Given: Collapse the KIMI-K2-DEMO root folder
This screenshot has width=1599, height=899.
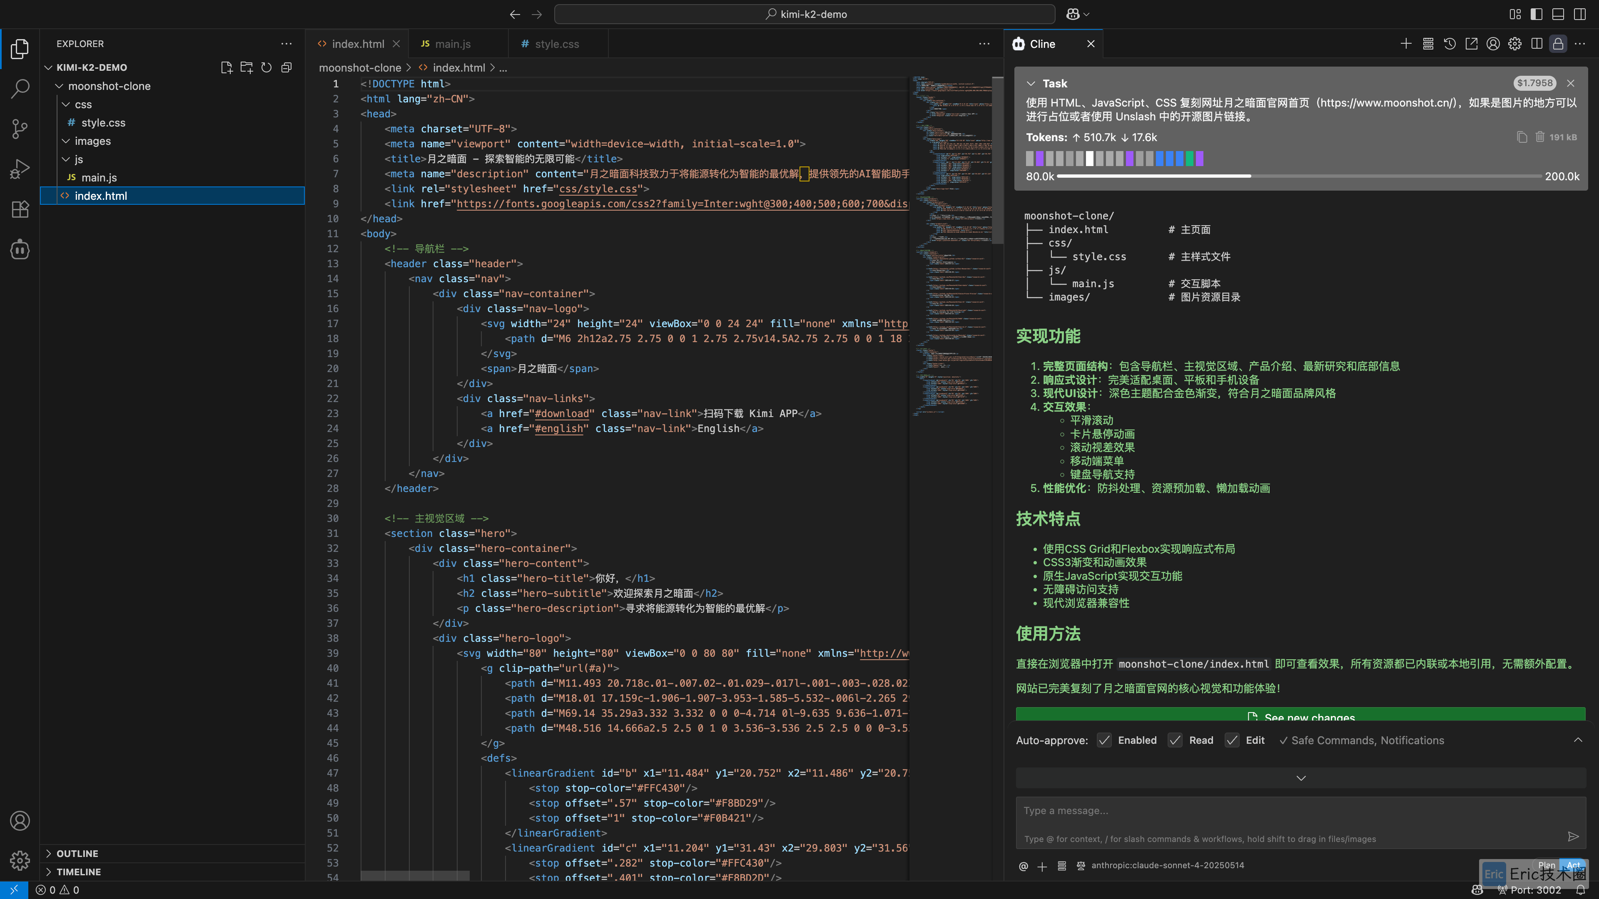Looking at the screenshot, I should pyautogui.click(x=48, y=67).
